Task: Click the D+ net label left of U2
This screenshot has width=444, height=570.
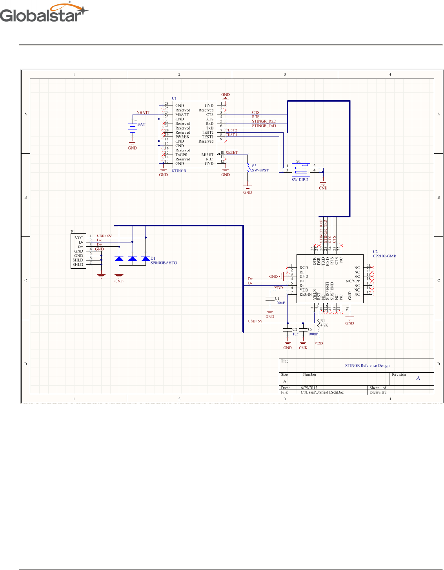Action: [x=250, y=279]
